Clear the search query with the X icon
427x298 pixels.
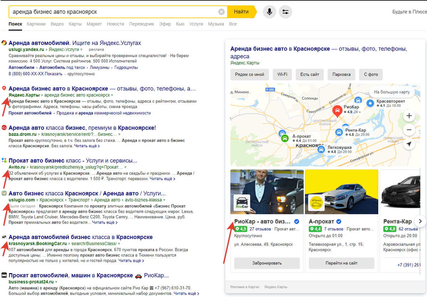pyautogui.click(x=221, y=12)
